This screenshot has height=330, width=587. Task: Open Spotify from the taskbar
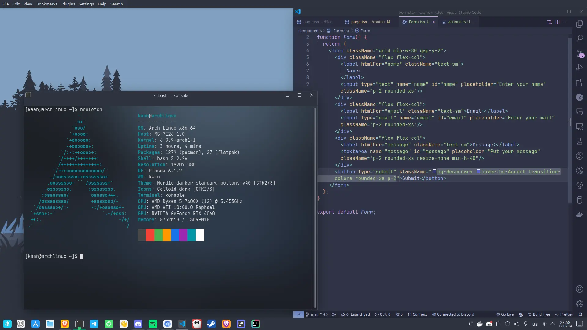pos(153,324)
